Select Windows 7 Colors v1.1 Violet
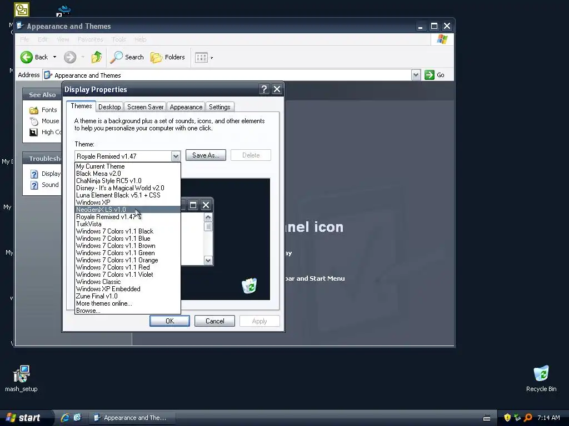The width and height of the screenshot is (569, 426). tap(127, 275)
